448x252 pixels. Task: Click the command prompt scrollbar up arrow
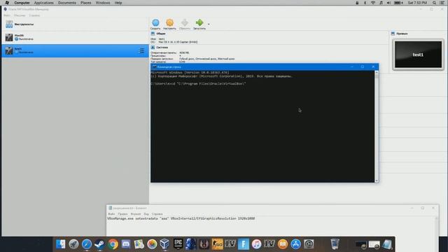click(x=377, y=73)
